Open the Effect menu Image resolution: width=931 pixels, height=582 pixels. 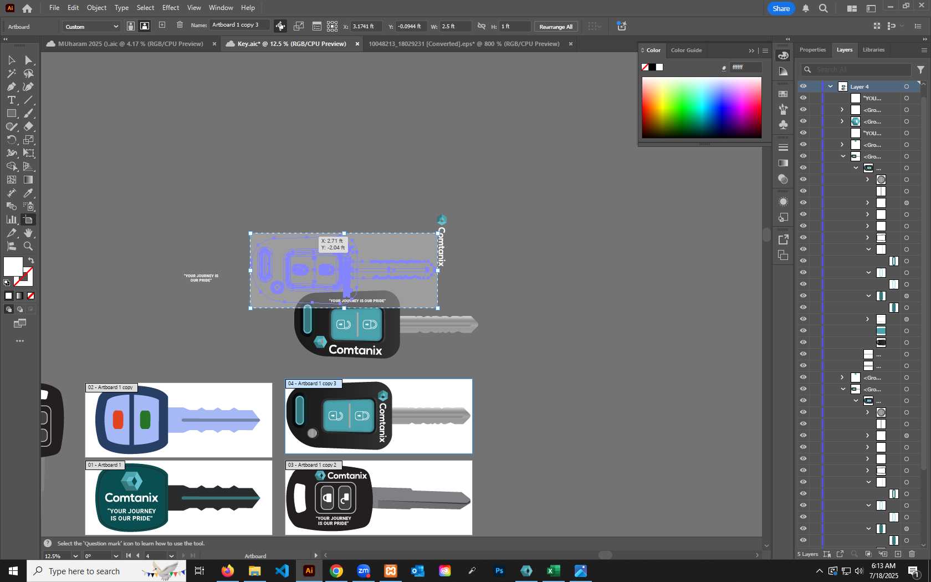point(171,8)
